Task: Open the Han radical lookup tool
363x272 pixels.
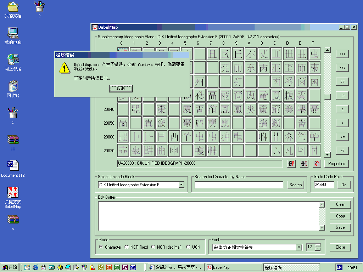Action: tap(291, 164)
